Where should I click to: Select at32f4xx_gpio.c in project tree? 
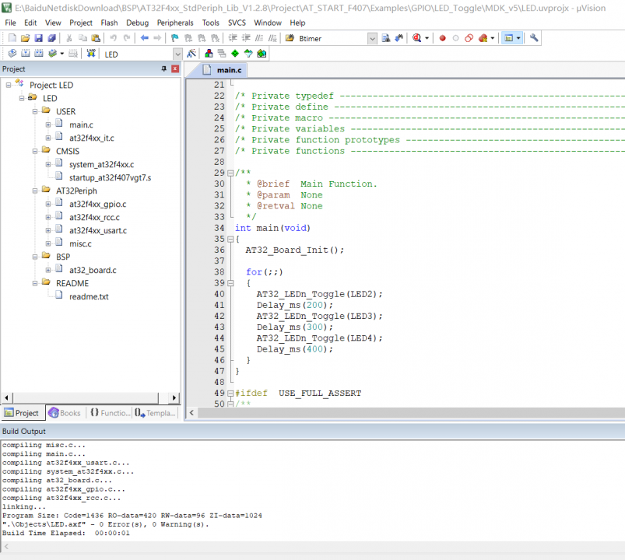coord(97,205)
